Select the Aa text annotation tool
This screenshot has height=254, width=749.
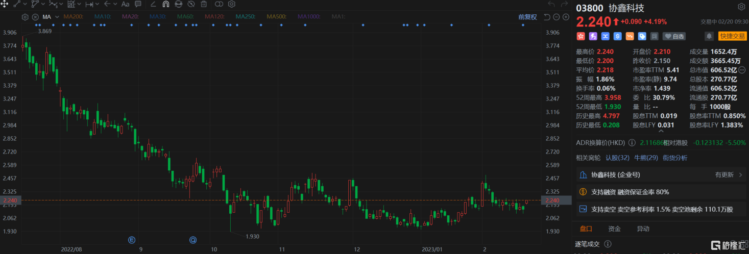tap(126, 4)
